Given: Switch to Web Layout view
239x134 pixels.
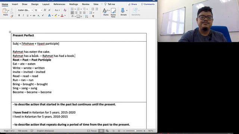Looking at the screenshot, I should [x=107, y=131].
